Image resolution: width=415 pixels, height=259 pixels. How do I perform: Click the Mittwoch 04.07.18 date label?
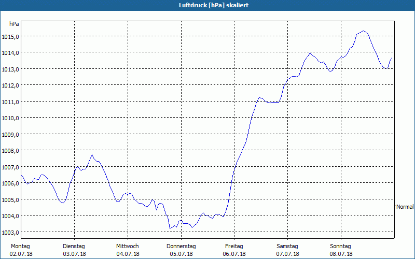(x=127, y=250)
